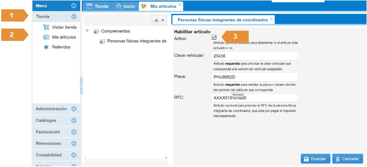Image resolution: width=367 pixels, height=167 pixels.
Task: Collapse the Complementos tree node
Action: [87, 31]
